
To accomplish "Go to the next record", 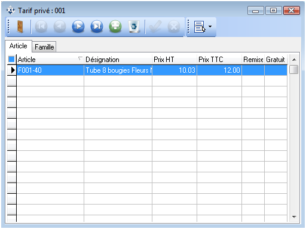I will pos(78,26).
